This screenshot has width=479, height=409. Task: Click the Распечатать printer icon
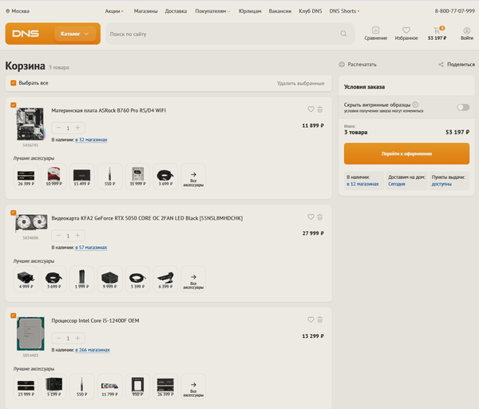point(342,64)
